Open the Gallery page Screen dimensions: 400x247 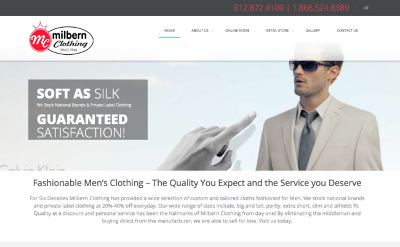(313, 30)
